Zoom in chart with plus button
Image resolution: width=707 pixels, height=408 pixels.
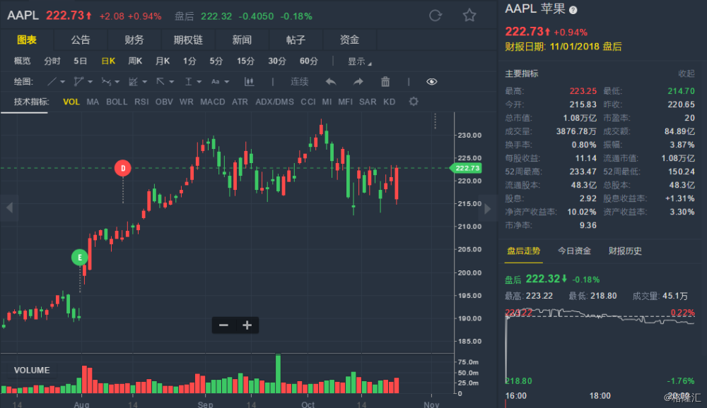pyautogui.click(x=247, y=325)
